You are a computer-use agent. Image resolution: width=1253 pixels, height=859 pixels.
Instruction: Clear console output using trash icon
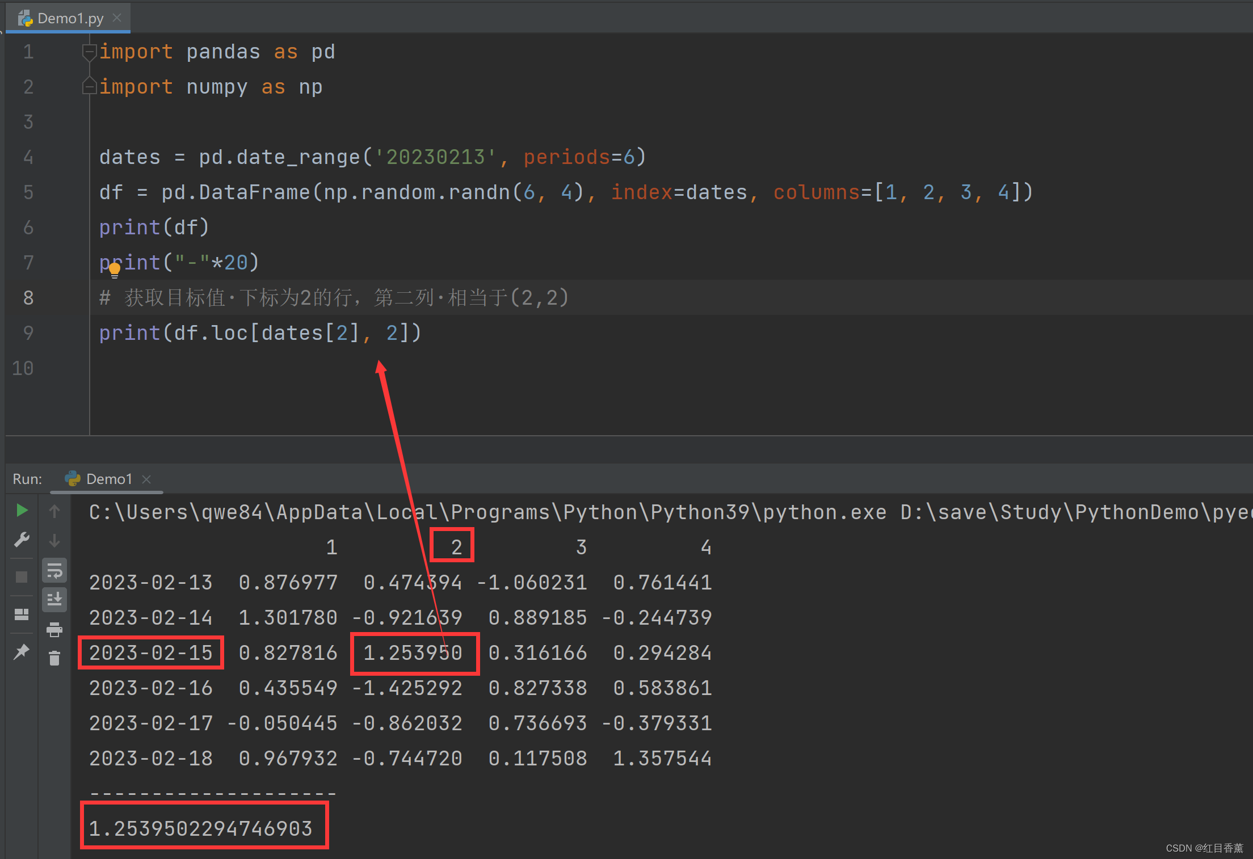click(x=54, y=658)
